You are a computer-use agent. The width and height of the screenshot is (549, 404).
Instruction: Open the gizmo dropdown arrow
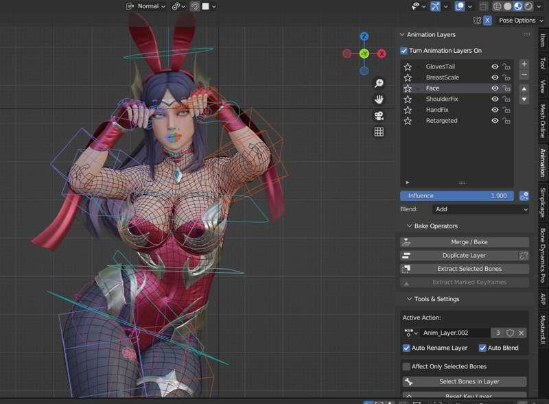pyautogui.click(x=445, y=6)
